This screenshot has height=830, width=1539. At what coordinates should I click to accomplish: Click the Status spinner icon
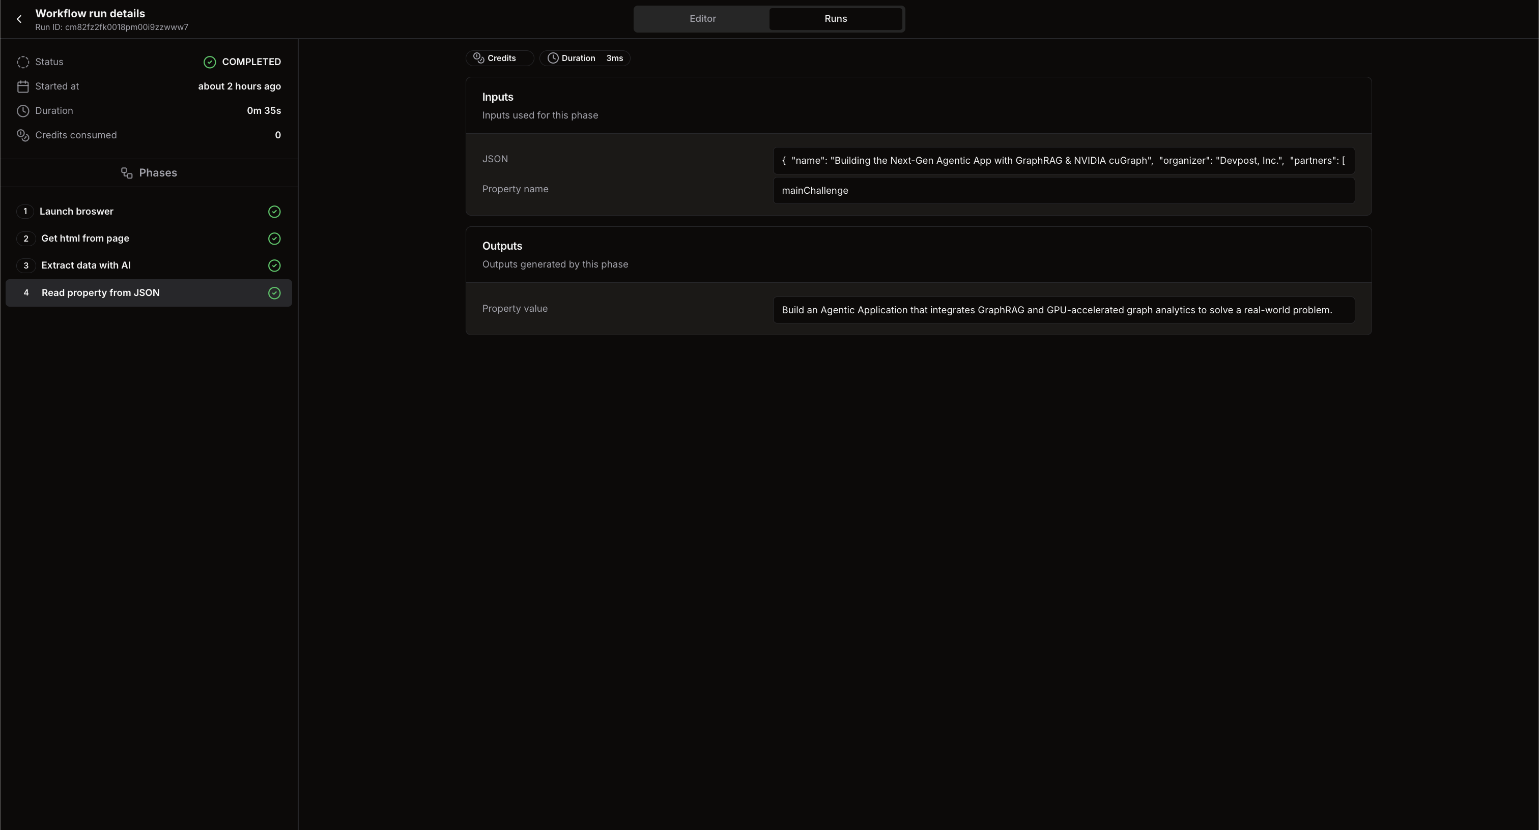(23, 62)
